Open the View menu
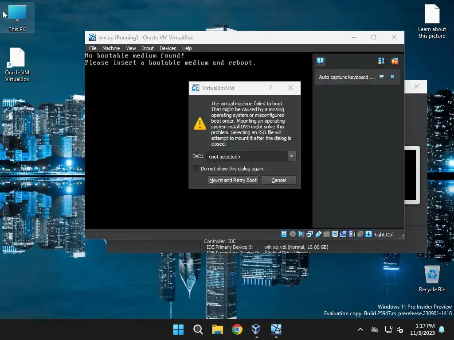 (131, 48)
